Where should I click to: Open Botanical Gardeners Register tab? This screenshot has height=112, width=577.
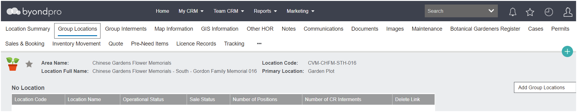tap(485, 29)
